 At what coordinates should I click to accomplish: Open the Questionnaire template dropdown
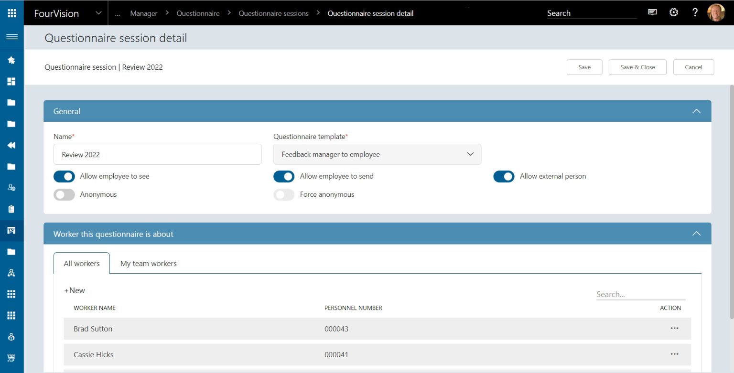[377, 154]
